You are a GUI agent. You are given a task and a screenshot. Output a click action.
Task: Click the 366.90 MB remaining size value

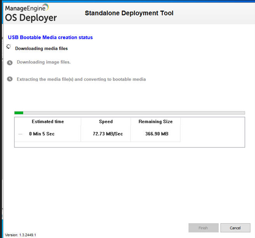157,134
